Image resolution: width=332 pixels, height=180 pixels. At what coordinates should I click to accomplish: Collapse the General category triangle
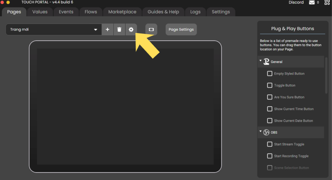click(260, 61)
